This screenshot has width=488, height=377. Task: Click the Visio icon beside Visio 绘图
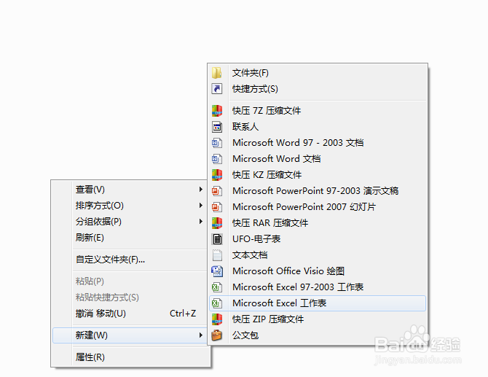point(217,271)
